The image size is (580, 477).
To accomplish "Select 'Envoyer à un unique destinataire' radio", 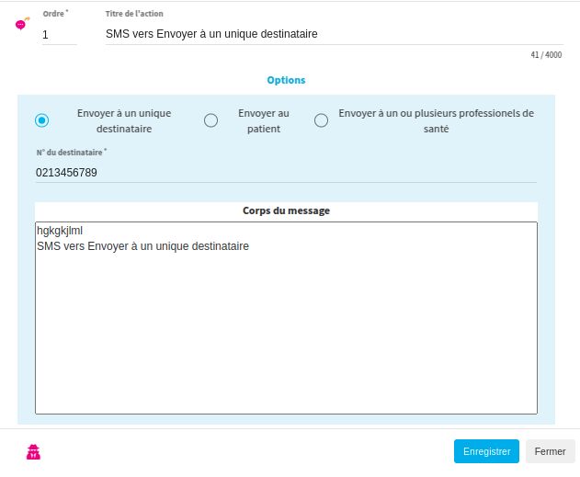I will (41, 120).
